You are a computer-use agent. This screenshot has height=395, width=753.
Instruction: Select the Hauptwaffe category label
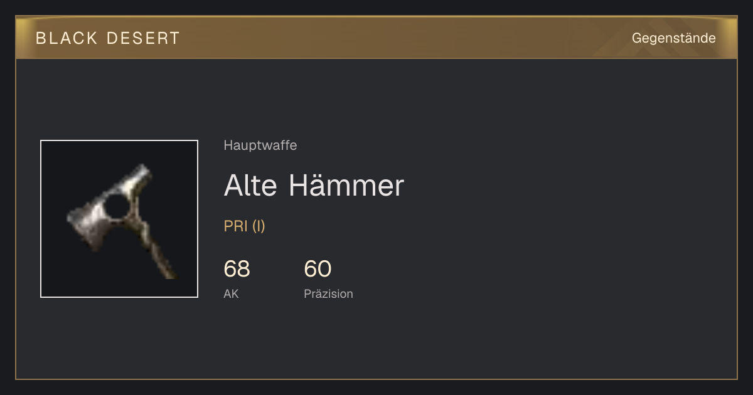260,145
